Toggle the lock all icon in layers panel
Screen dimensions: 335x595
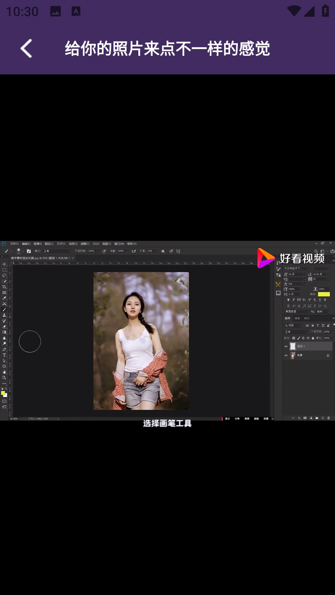tap(313, 338)
